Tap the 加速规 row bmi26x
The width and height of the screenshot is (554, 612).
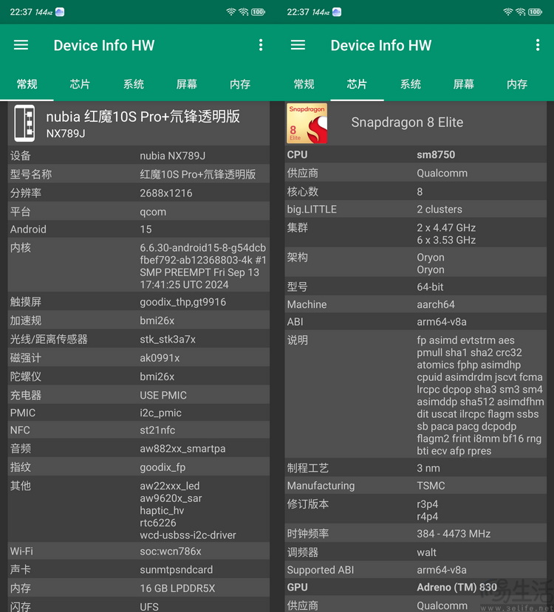point(139,321)
